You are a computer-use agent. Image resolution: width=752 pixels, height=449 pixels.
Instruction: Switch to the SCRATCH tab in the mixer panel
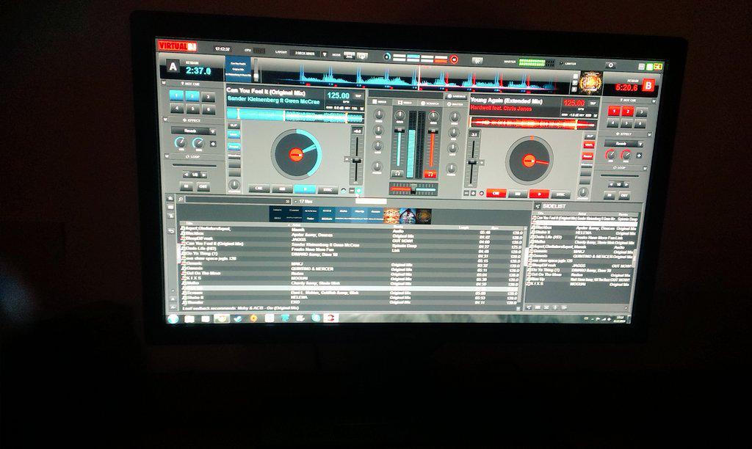[x=429, y=103]
